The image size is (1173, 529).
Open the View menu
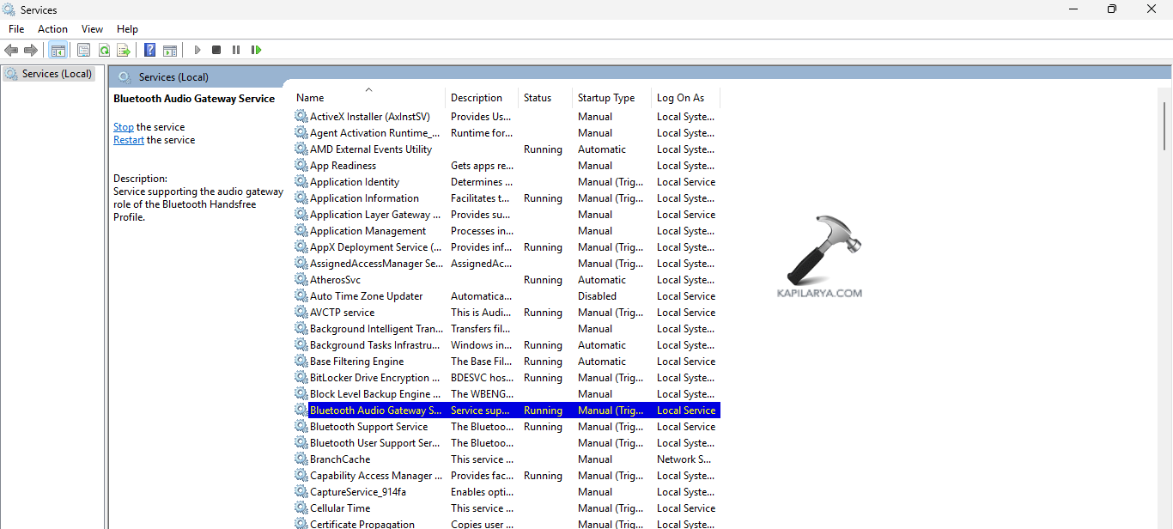click(91, 28)
